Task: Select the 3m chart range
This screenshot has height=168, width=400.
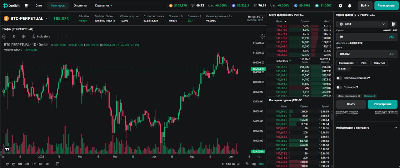Action: pyautogui.click(x=27, y=164)
